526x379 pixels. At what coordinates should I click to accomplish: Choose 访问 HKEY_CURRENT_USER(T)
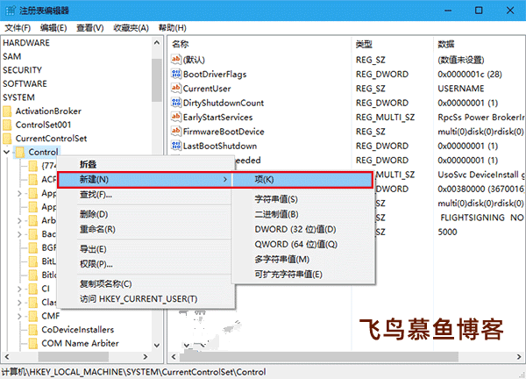click(145, 299)
